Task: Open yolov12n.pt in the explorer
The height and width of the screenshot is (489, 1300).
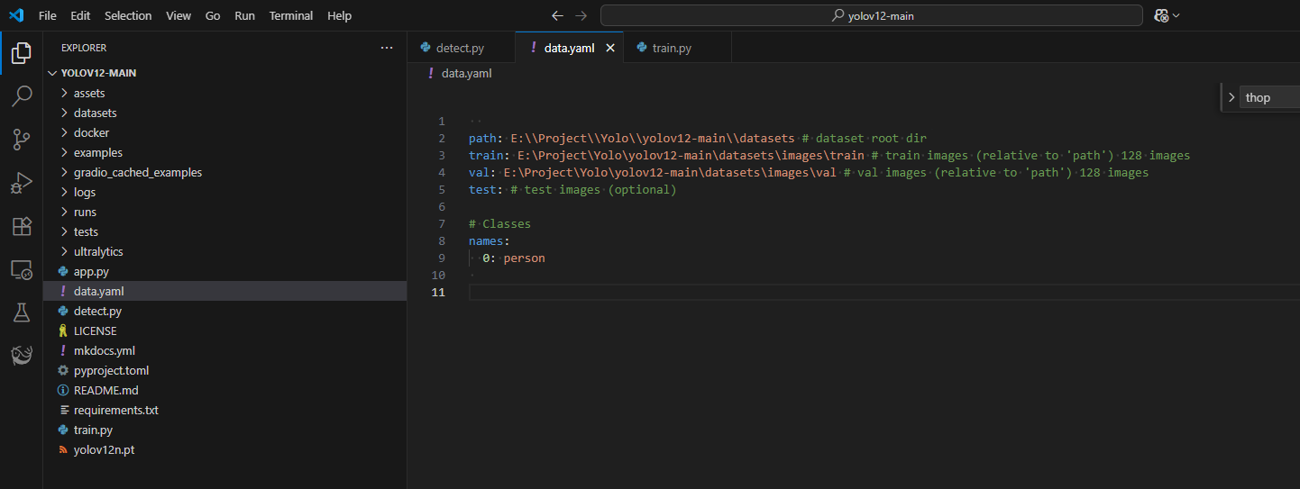Action: tap(224, 449)
